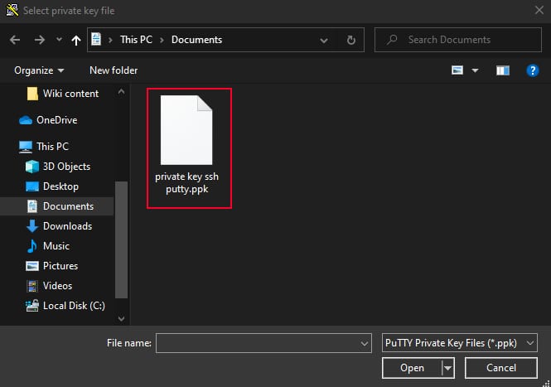Open the Wiki content folder
Image resolution: width=551 pixels, height=387 pixels.
coord(63,94)
